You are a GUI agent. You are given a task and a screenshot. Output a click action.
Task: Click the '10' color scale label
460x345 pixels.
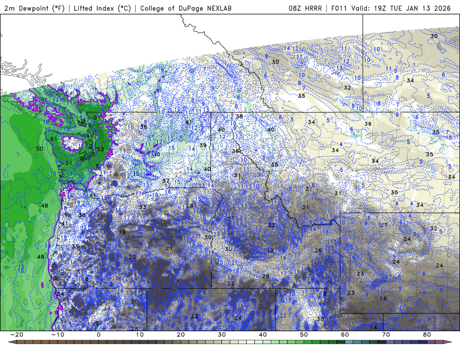140,335
